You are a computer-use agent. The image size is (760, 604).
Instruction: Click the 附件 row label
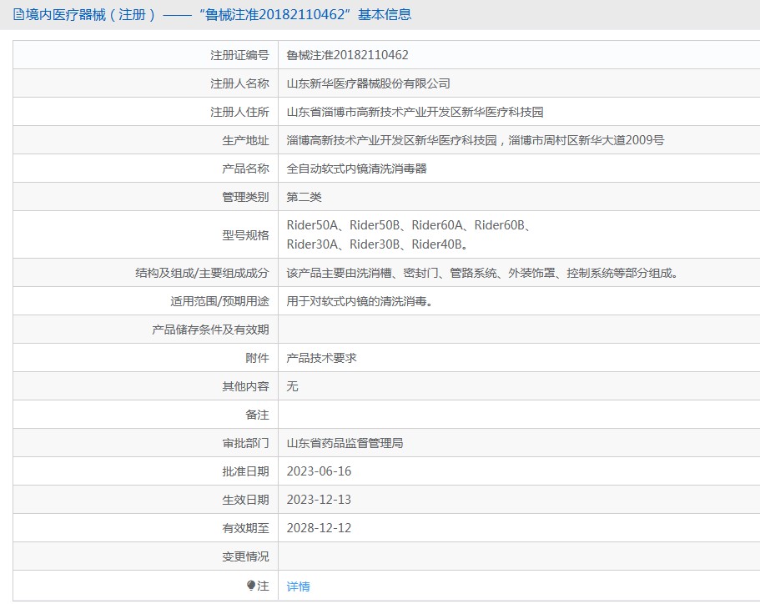click(x=257, y=358)
